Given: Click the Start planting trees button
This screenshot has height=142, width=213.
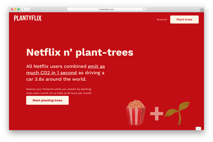Looking at the screenshot, I should (x=48, y=101).
